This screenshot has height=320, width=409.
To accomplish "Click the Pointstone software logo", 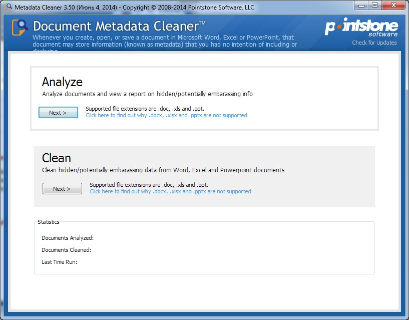I will (361, 27).
